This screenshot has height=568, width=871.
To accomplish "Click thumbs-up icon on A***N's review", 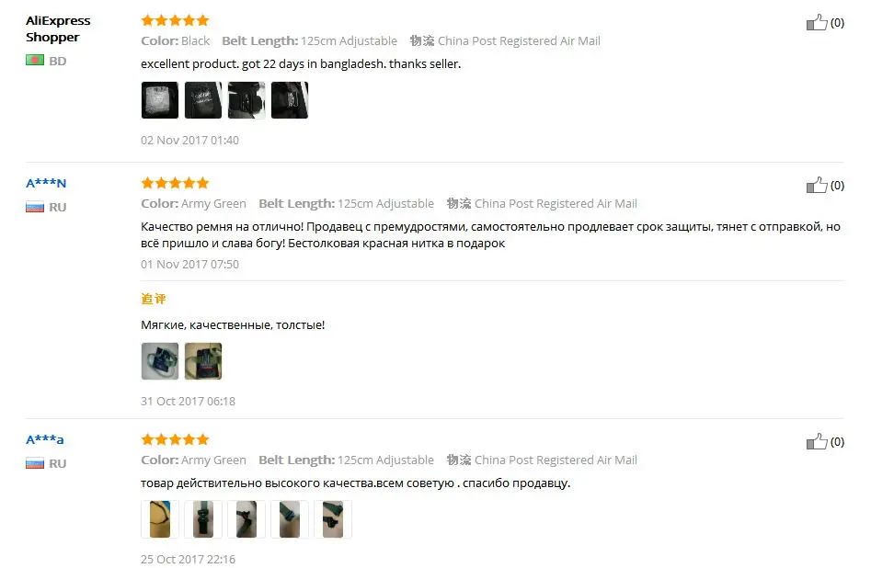I will point(817,185).
